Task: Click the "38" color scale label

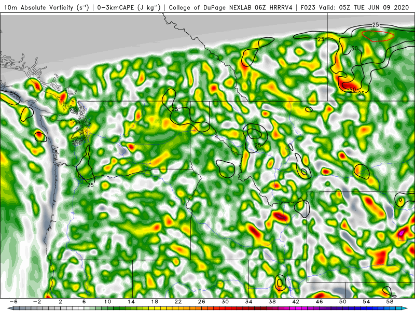Action: click(x=272, y=302)
